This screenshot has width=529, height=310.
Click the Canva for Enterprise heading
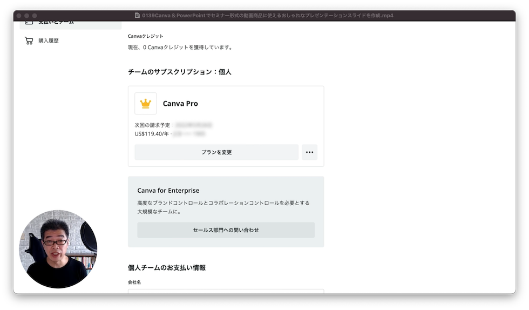168,191
